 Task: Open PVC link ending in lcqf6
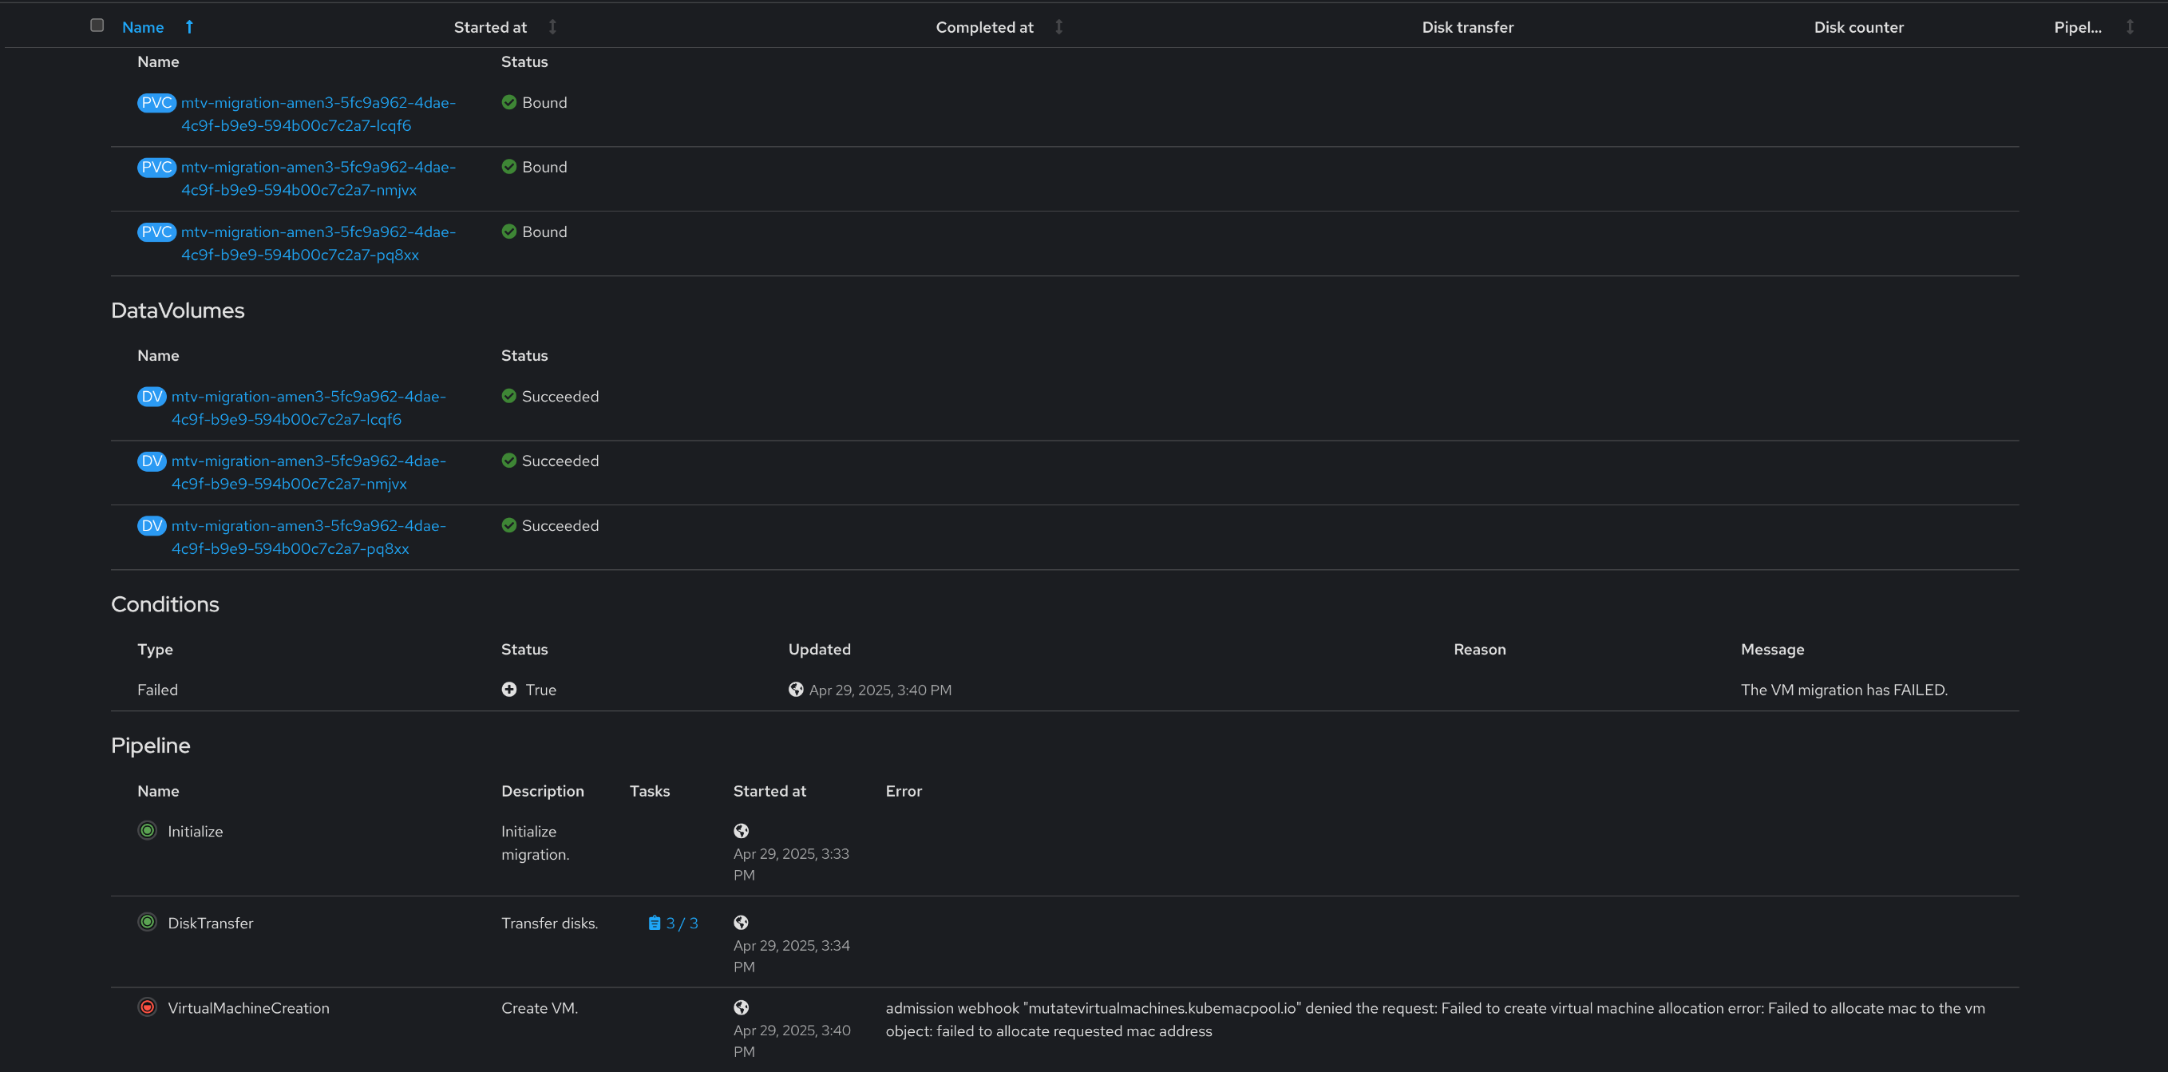point(318,113)
